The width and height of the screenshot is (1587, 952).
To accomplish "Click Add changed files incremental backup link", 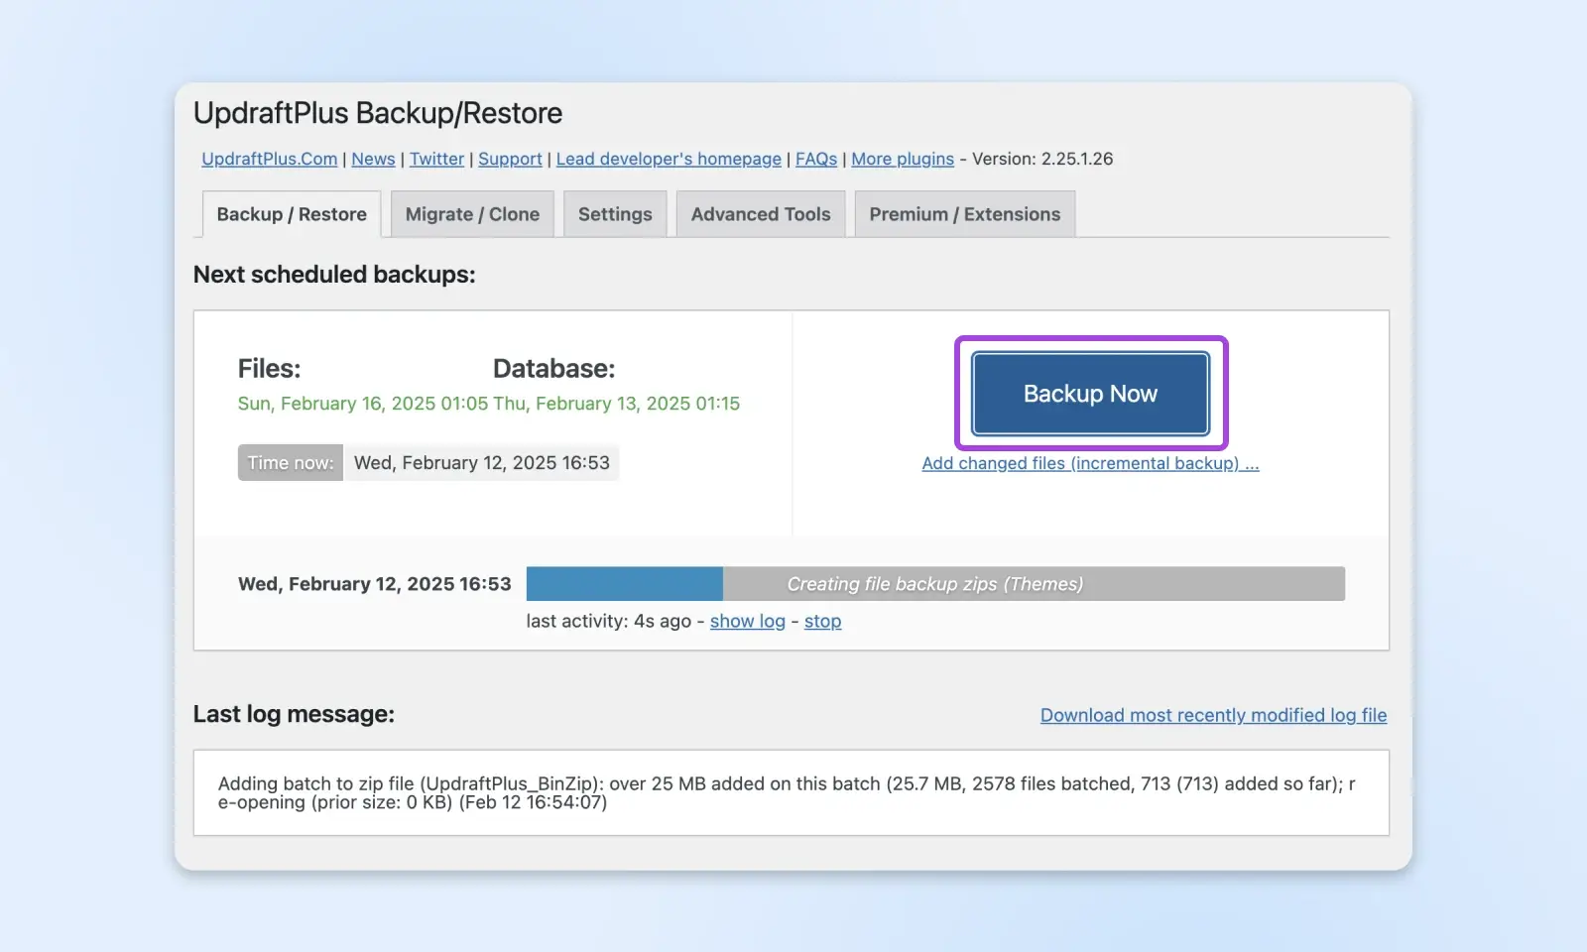I will 1089,463.
